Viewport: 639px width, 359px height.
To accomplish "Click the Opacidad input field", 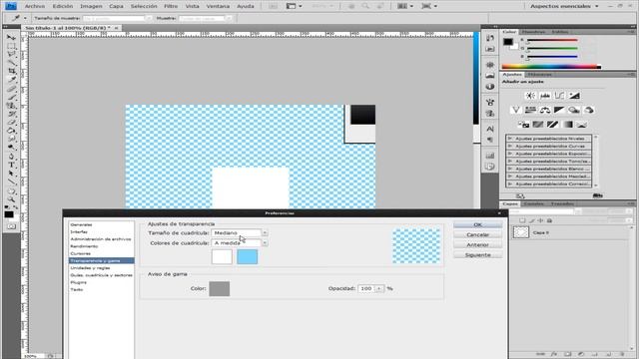I will click(366, 288).
